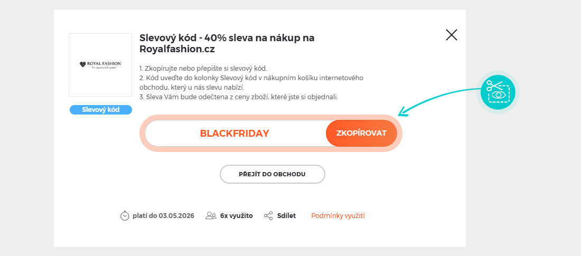Click the heart emblem in the Royal Fashion logo
581x256 pixels.
pyautogui.click(x=82, y=64)
